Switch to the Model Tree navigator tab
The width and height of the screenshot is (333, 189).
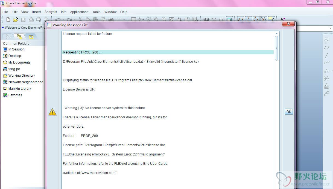tap(8, 37)
